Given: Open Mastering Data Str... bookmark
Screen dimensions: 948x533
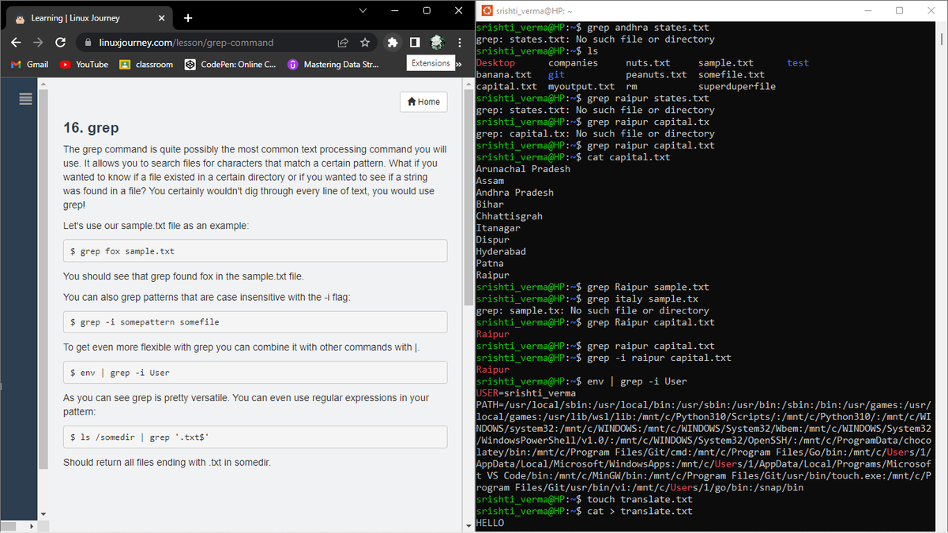Looking at the screenshot, I should click(x=333, y=65).
